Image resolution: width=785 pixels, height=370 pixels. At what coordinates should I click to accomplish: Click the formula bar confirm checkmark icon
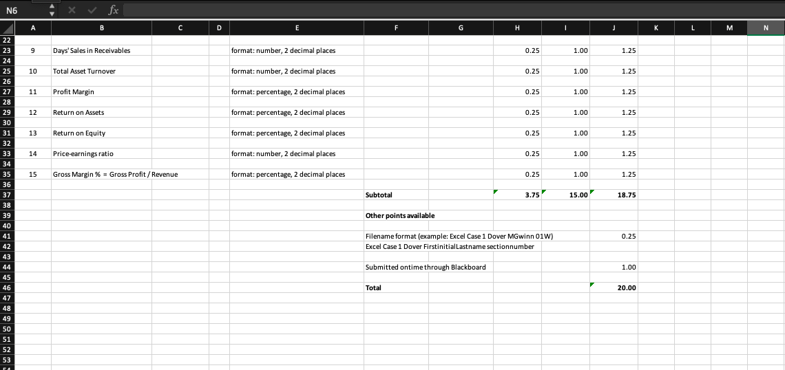click(x=94, y=10)
